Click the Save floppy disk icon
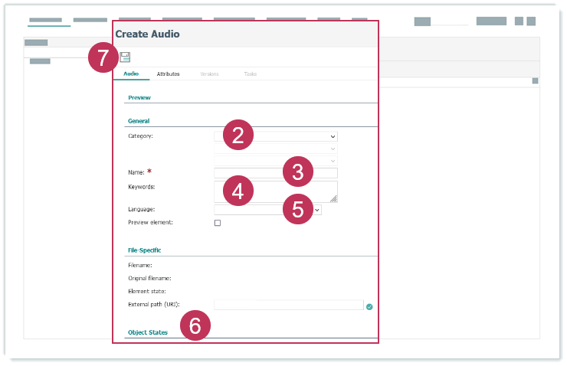Screen dimensions: 567x366 126,57
